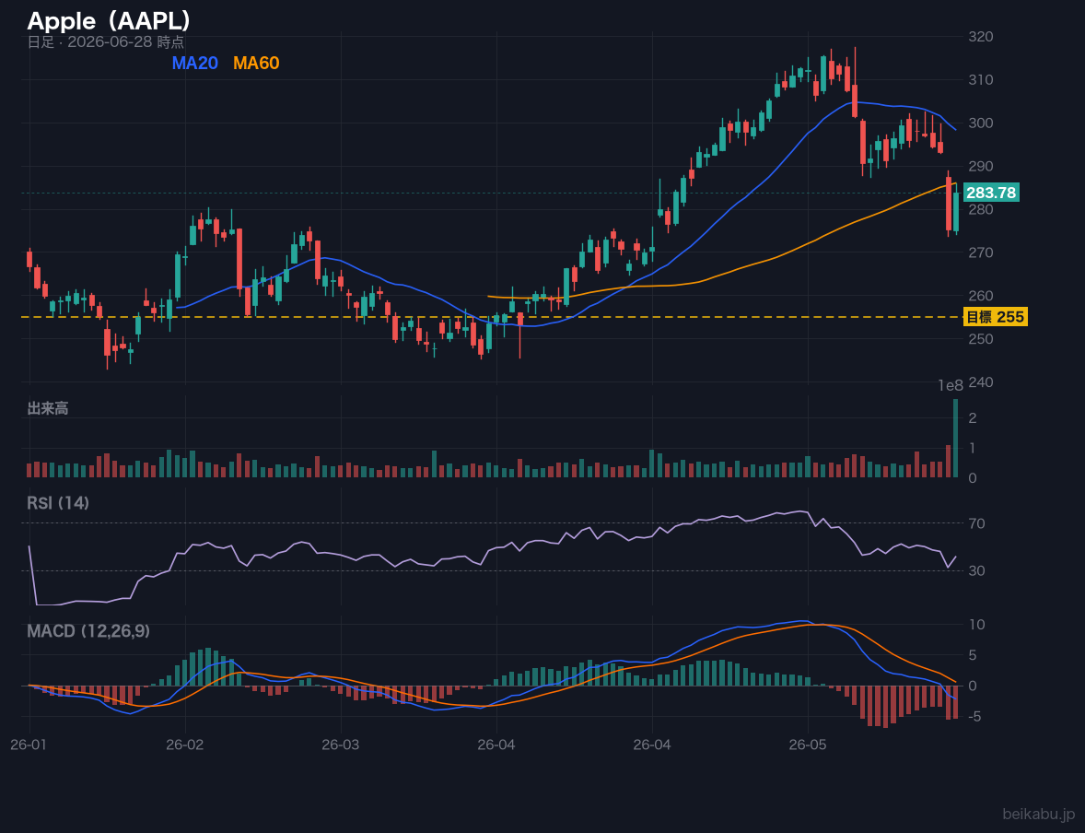Screen dimensions: 1085x833
Task: Click the 270 price axis value
Action: pyautogui.click(x=981, y=252)
